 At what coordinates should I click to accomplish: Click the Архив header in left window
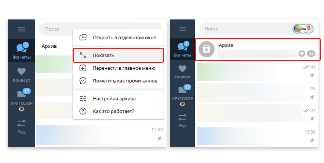pos(49,46)
